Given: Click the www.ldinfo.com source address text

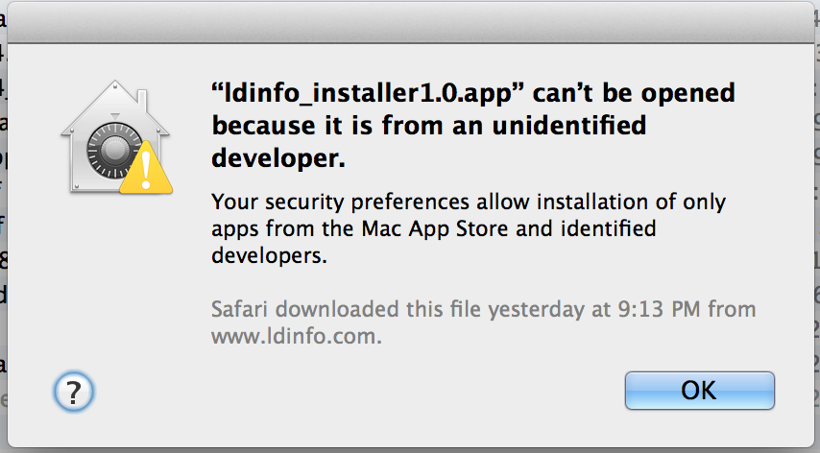Looking at the screenshot, I should [x=297, y=336].
